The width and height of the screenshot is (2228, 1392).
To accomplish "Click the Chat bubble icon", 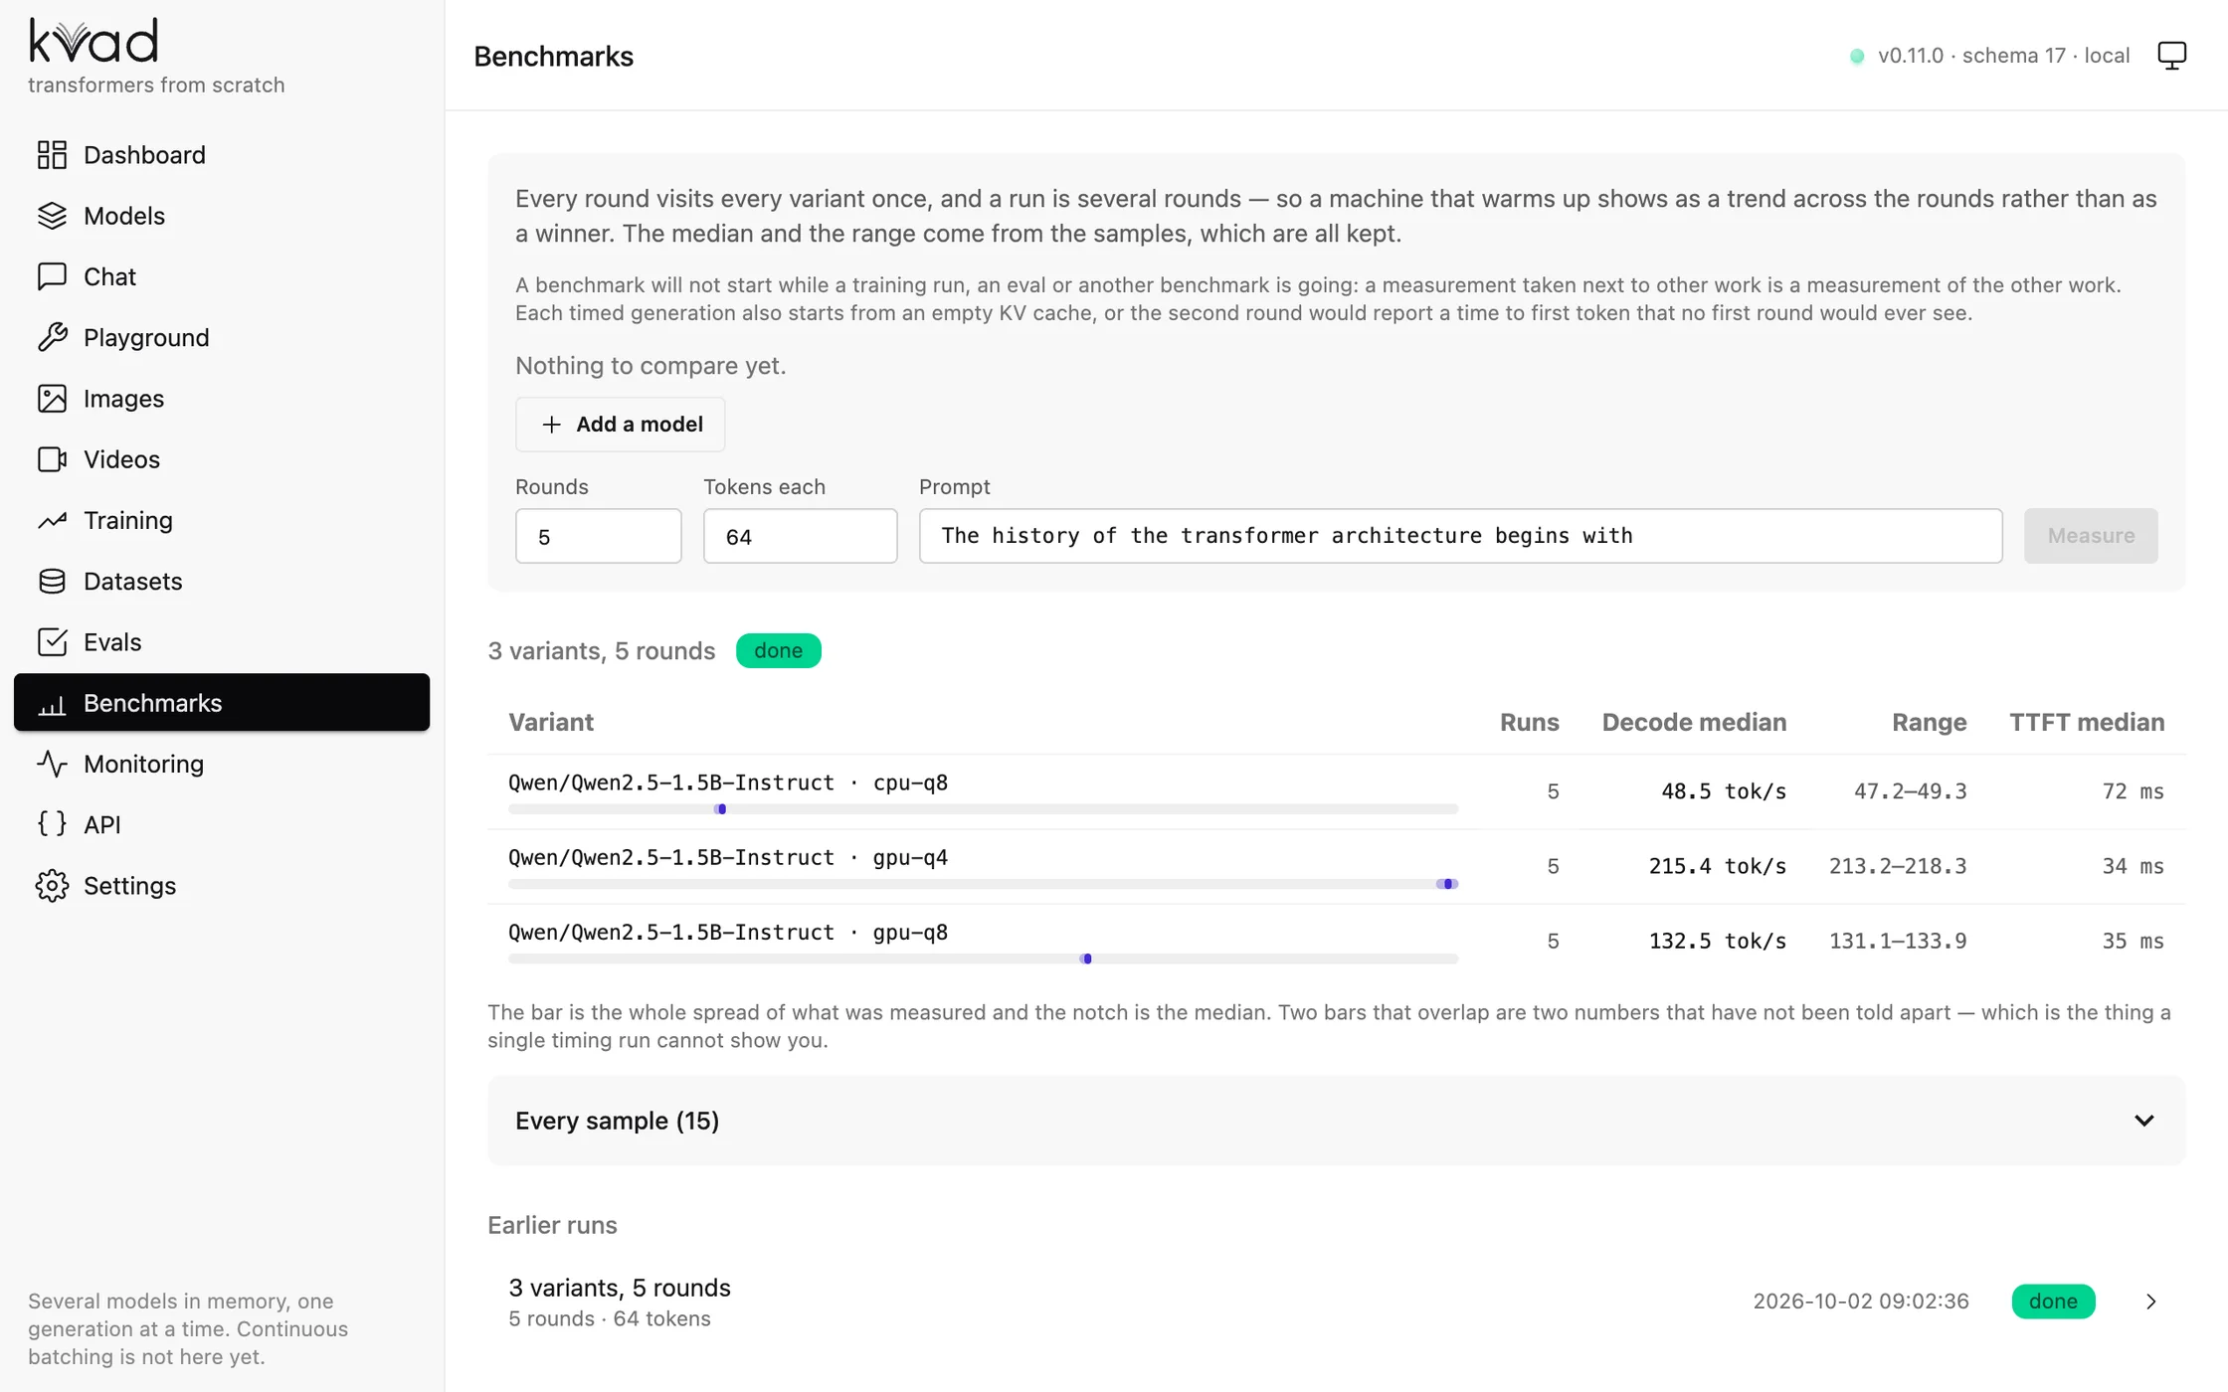I will coord(52,276).
